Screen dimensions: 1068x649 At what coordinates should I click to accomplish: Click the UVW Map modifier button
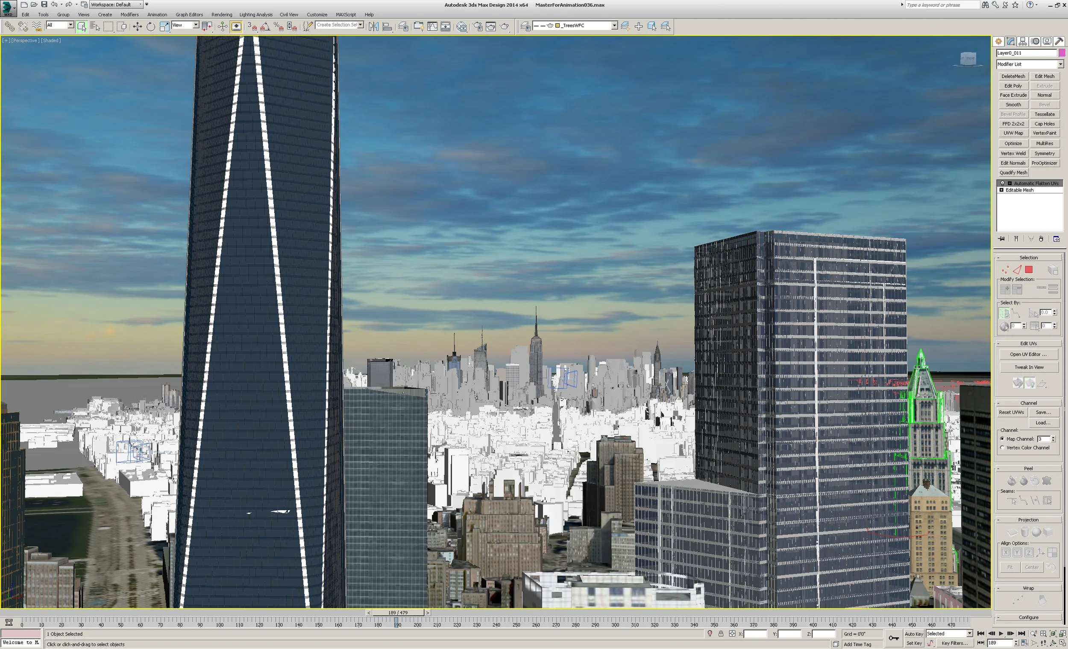(x=1013, y=134)
